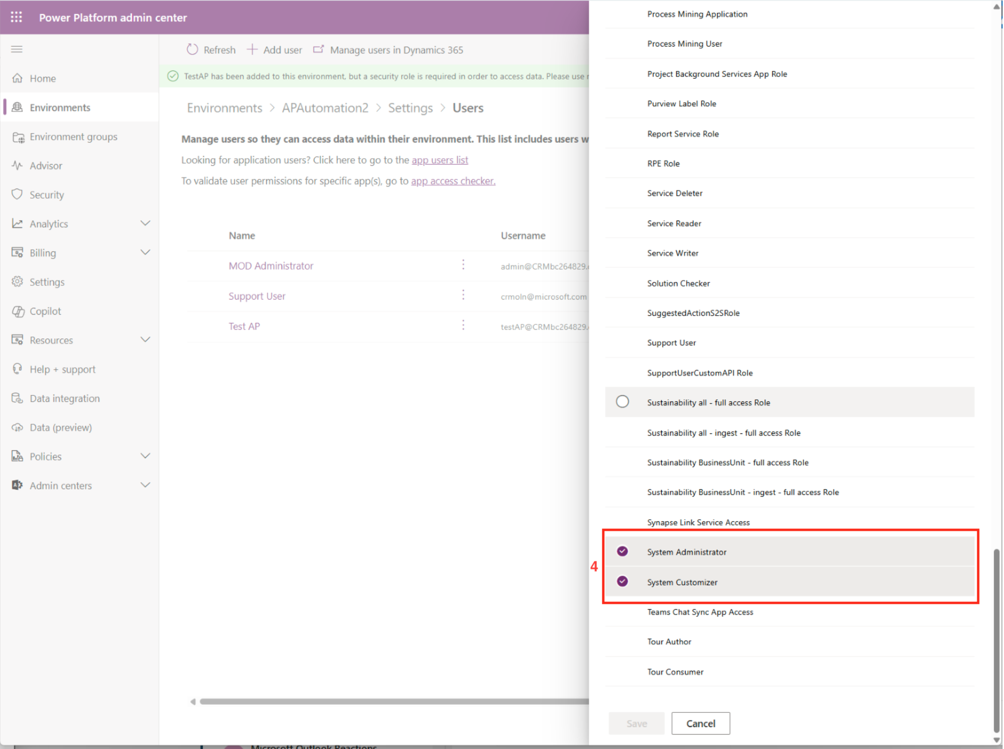Screen dimensions: 1004x749
Task: Navigate to Environments breadcrumb
Action: click(x=224, y=108)
